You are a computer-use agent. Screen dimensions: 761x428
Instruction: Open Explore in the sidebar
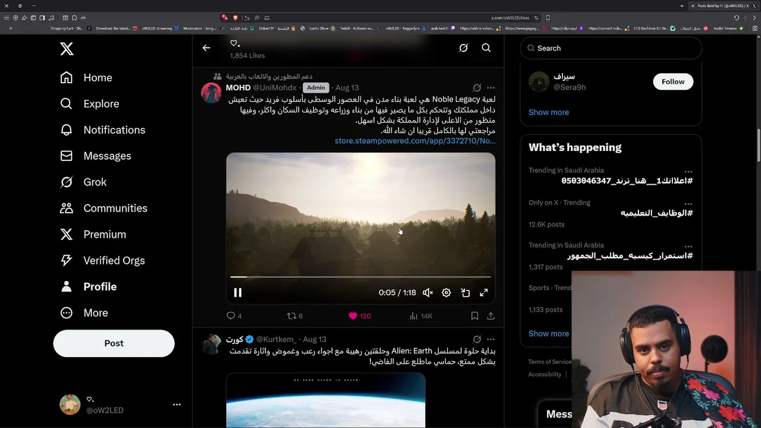coord(90,103)
